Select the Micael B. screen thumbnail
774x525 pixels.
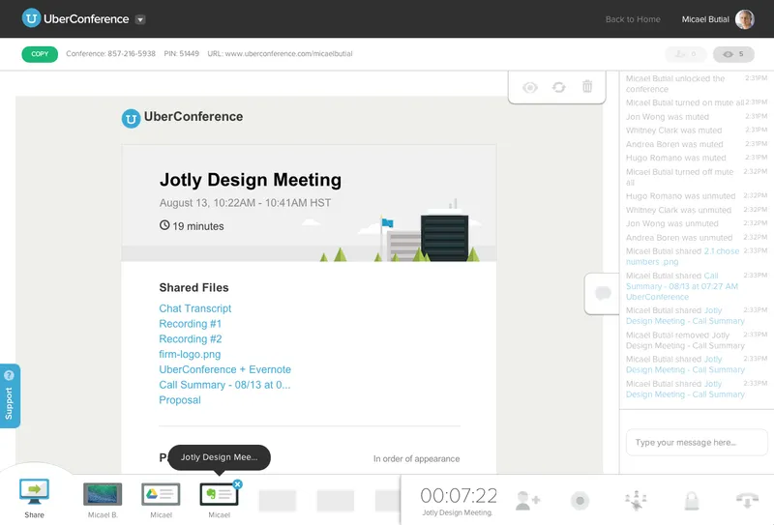point(103,494)
